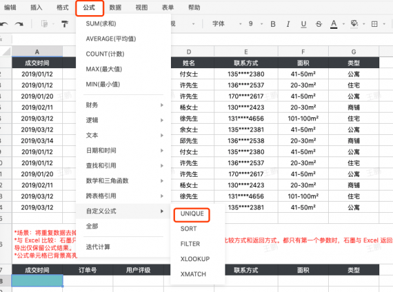The width and height of the screenshot is (393, 292).
Task: Select column F header
Action: (303, 52)
